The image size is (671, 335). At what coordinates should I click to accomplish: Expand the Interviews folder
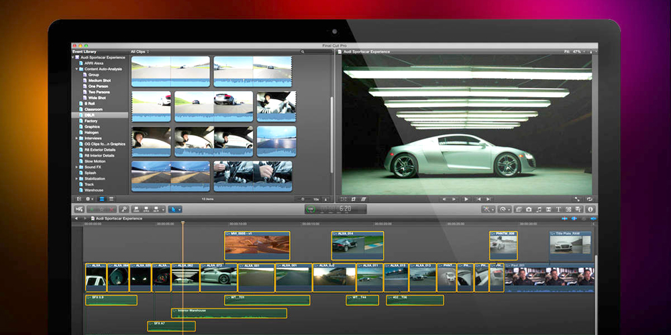pos(77,138)
